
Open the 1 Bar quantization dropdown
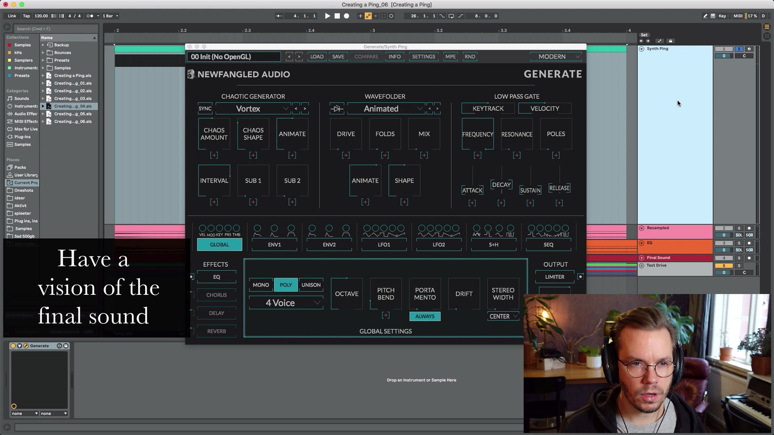[110, 16]
